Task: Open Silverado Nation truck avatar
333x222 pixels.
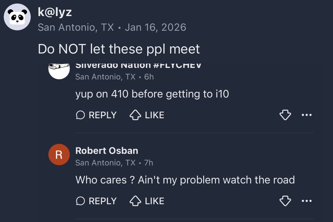Action: pyautogui.click(x=59, y=70)
